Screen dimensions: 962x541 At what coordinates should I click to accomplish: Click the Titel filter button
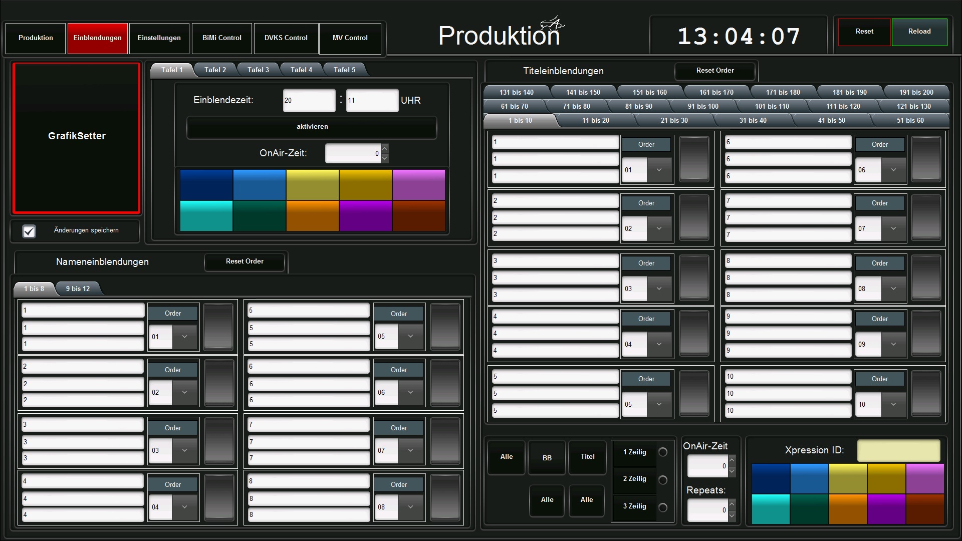pyautogui.click(x=588, y=457)
